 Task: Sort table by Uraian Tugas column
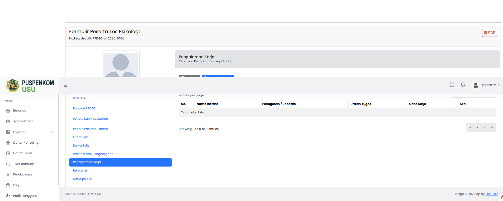(378, 104)
